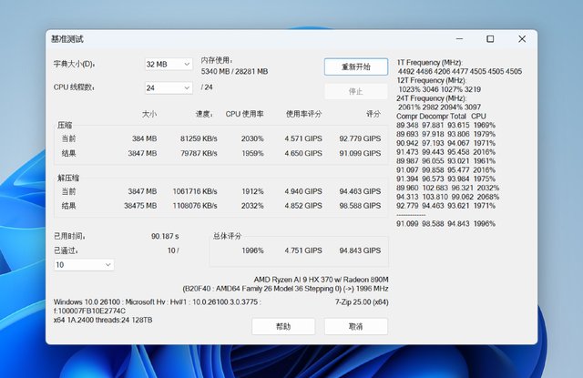Click the Compr Decompr Total CPU header line
Viewport: 583px width, 378px height.
pyautogui.click(x=441, y=117)
